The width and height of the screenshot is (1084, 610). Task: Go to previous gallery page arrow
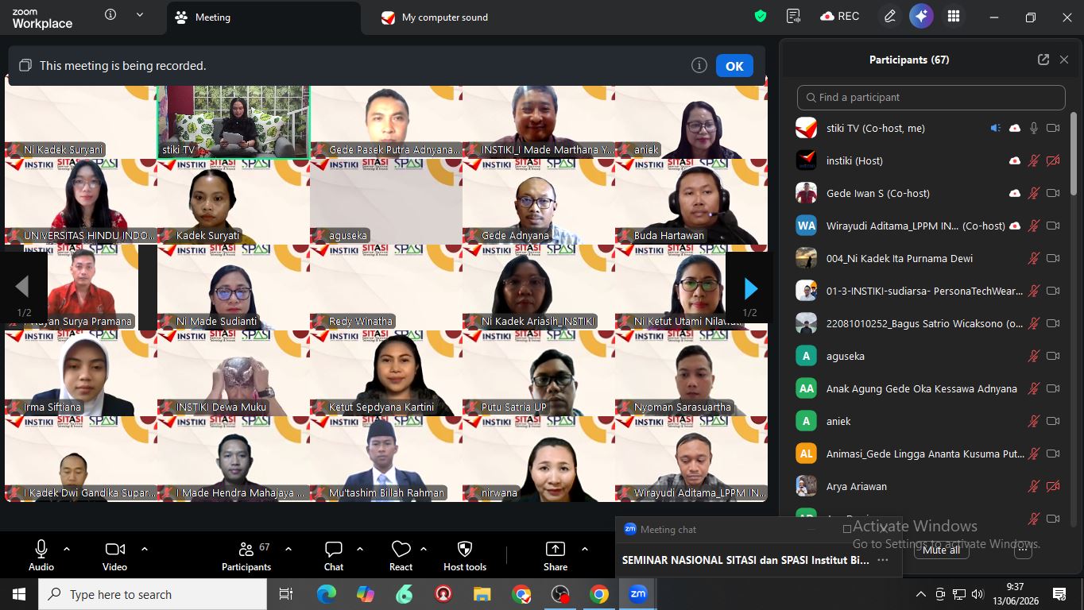point(22,287)
